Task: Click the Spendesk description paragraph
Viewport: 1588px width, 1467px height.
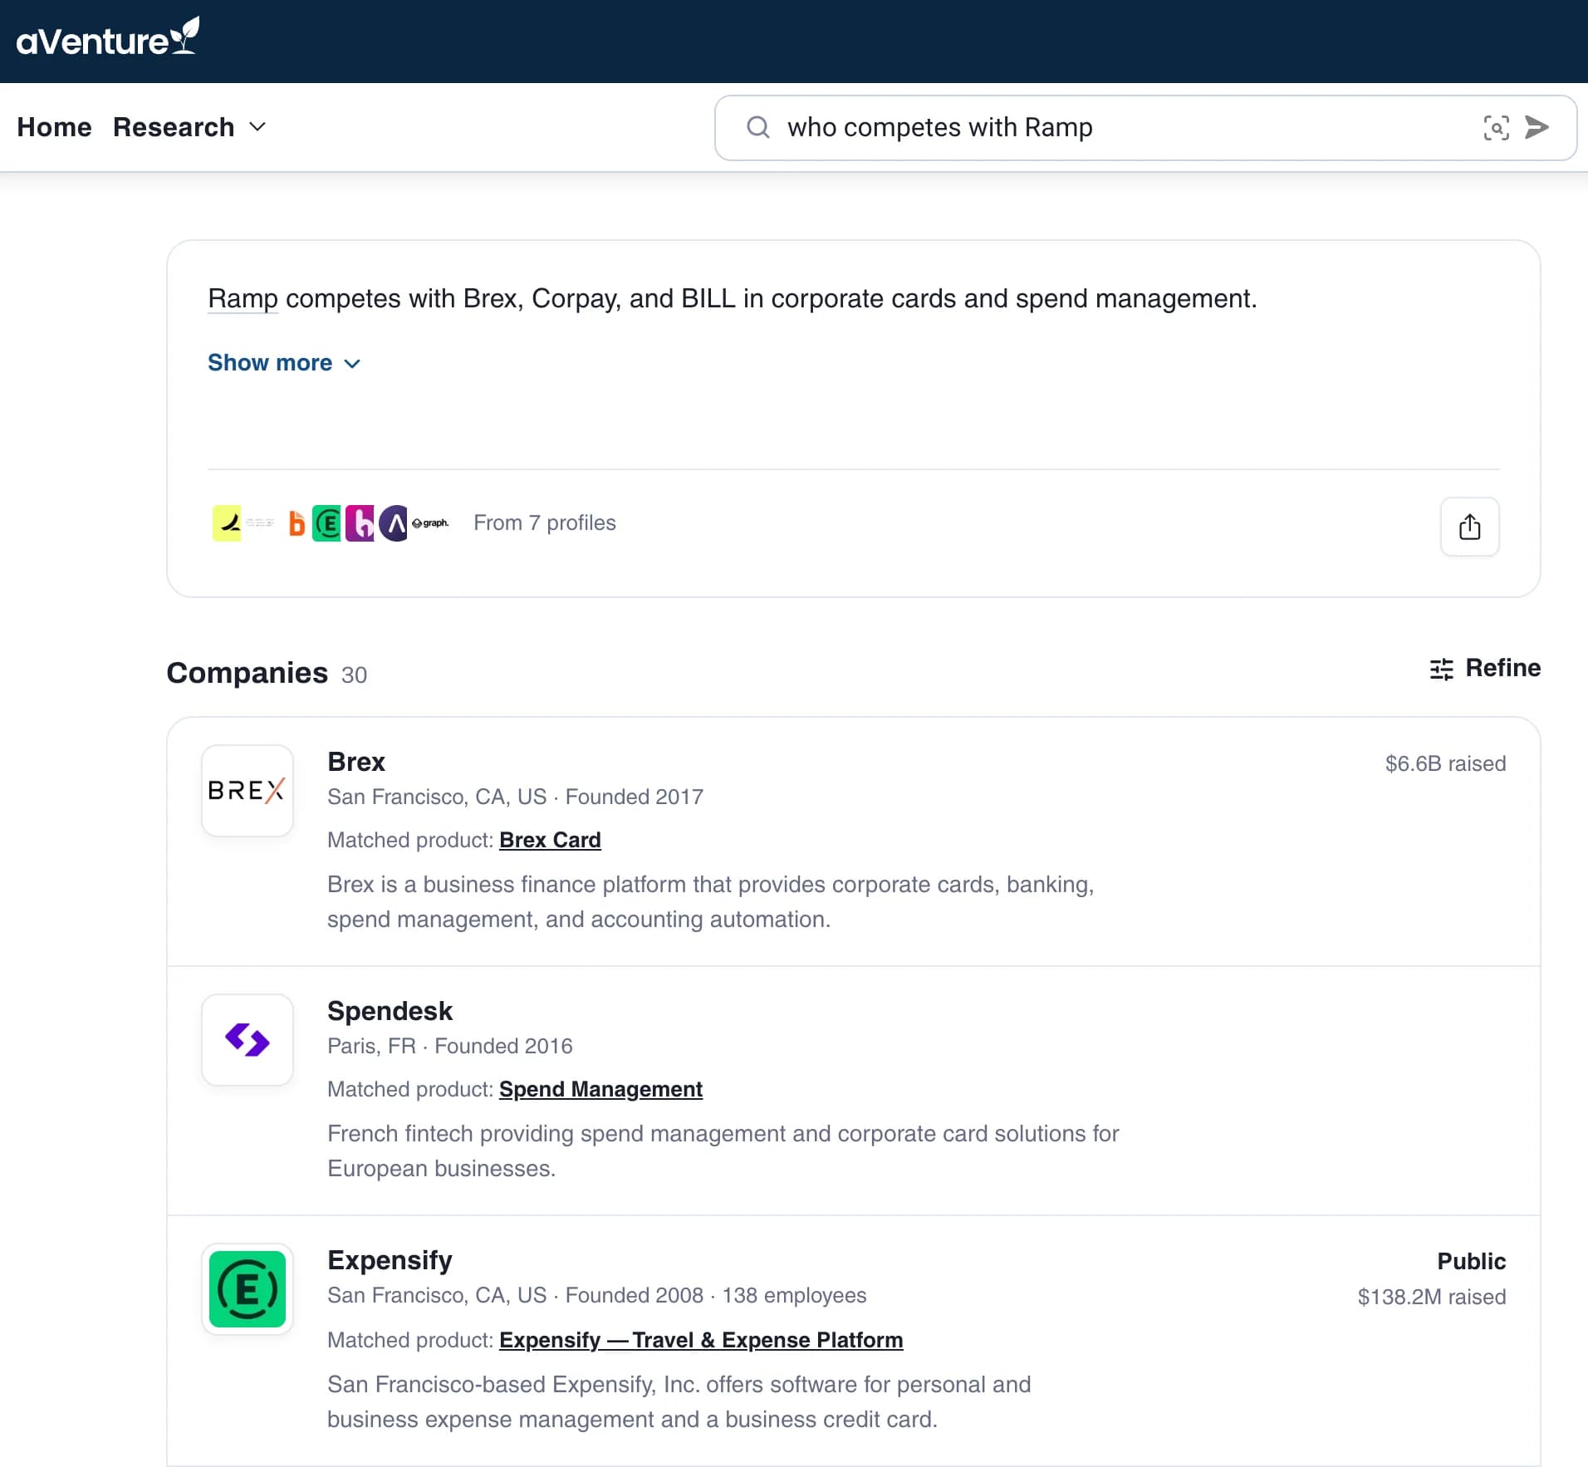Action: pyautogui.click(x=723, y=1151)
